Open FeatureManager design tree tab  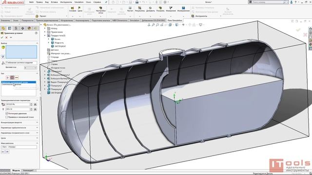pyautogui.click(x=3, y=28)
